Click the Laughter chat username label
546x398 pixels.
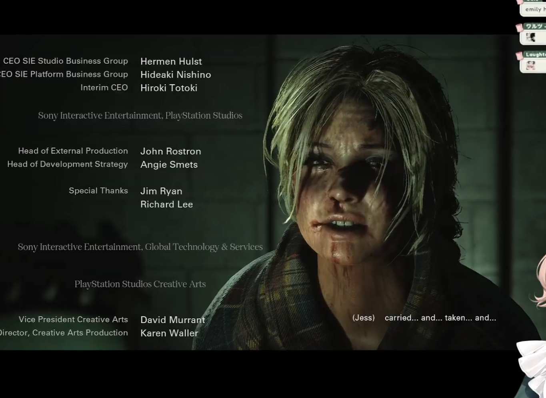(536, 54)
